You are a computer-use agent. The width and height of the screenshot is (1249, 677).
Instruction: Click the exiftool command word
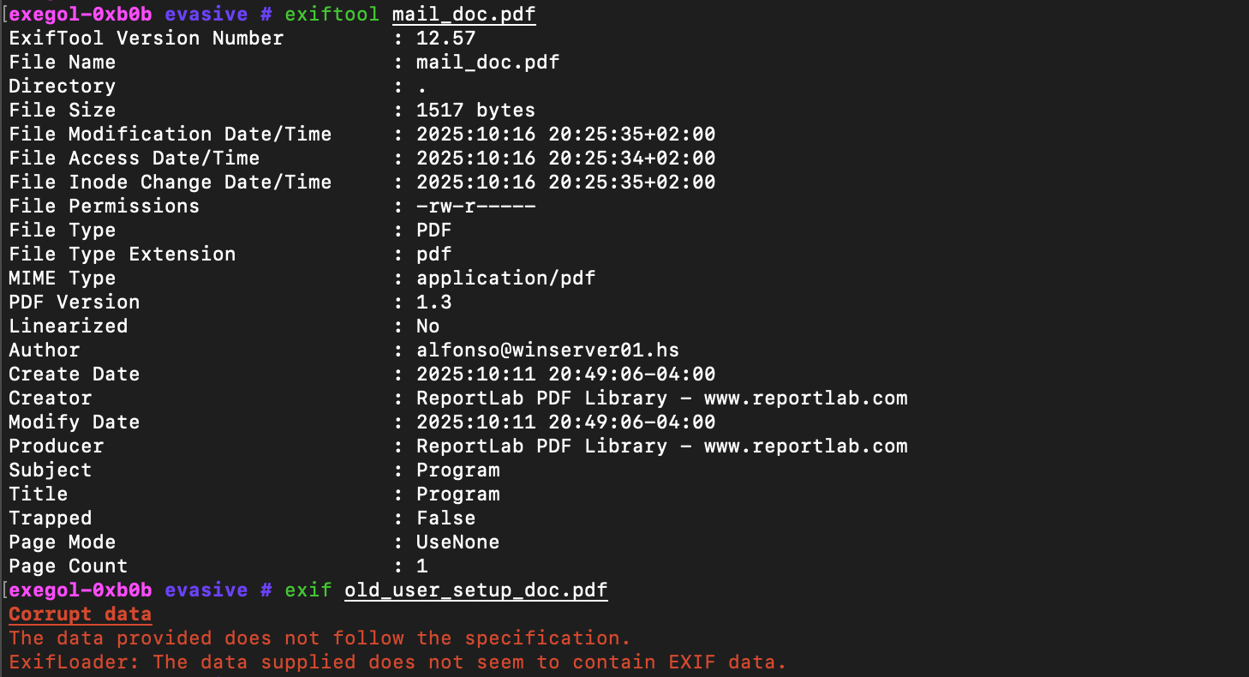tap(332, 15)
